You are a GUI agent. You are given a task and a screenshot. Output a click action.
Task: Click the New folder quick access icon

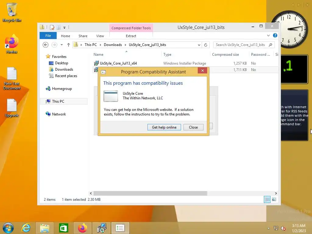pyautogui.click(x=58, y=27)
